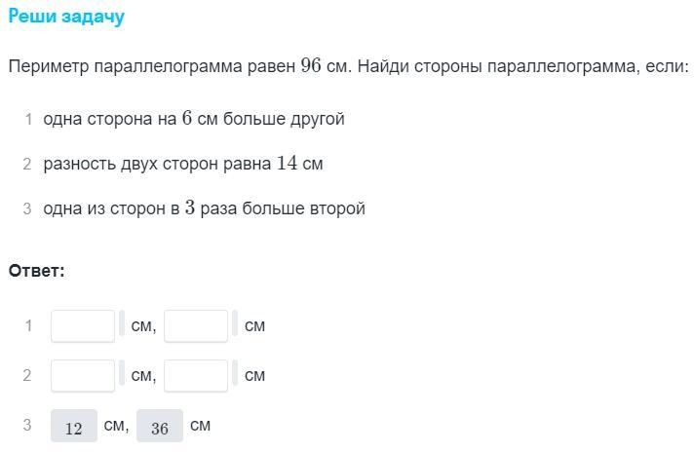Click condition "одна сторона на 6 см больше другой"
The image size is (694, 452).
[x=194, y=119]
